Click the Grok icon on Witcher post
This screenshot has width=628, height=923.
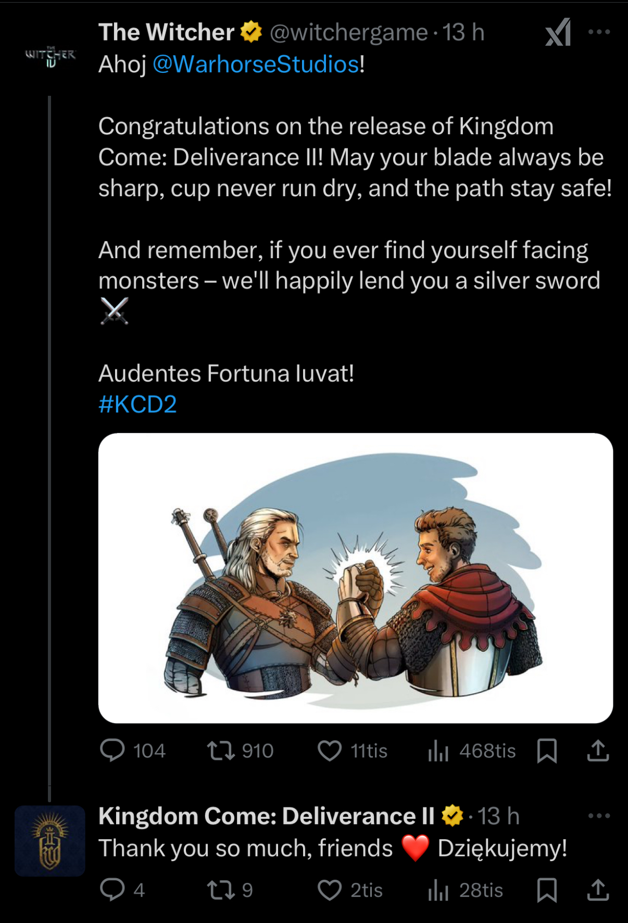tap(558, 33)
